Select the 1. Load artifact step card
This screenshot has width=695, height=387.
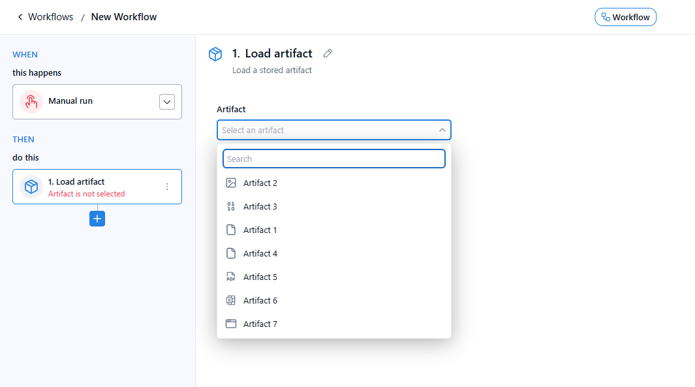click(x=97, y=187)
